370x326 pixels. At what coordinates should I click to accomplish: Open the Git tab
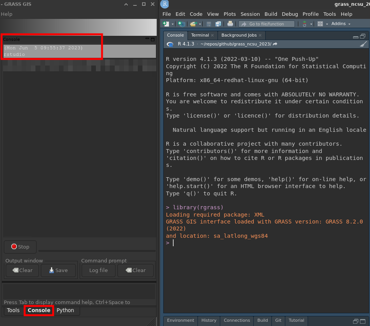pyautogui.click(x=278, y=320)
